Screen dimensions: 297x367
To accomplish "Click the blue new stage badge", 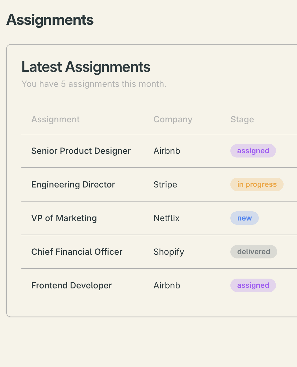I will coord(244,218).
